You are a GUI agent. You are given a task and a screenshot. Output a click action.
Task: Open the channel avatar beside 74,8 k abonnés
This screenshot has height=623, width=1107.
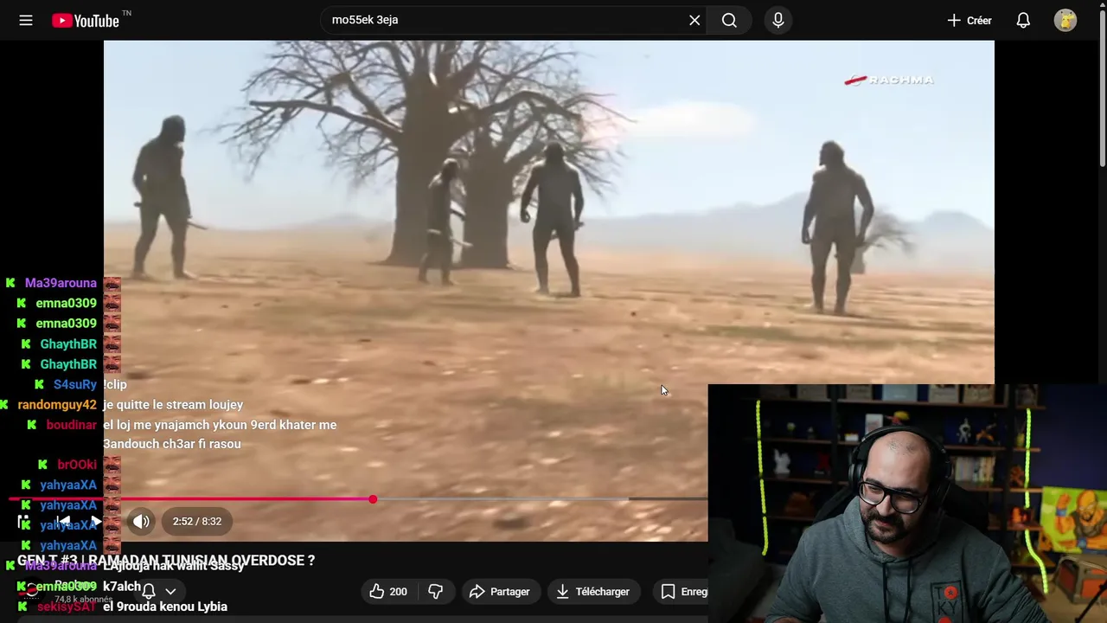(x=31, y=591)
